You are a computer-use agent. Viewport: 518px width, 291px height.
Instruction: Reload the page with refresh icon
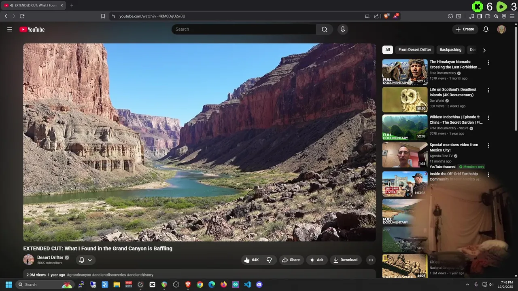coord(22,16)
